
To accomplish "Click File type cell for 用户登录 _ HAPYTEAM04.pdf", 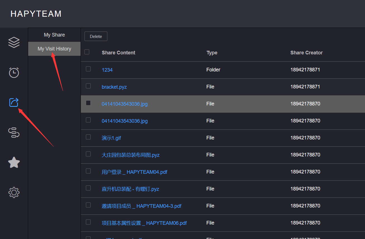I will click(x=210, y=172).
